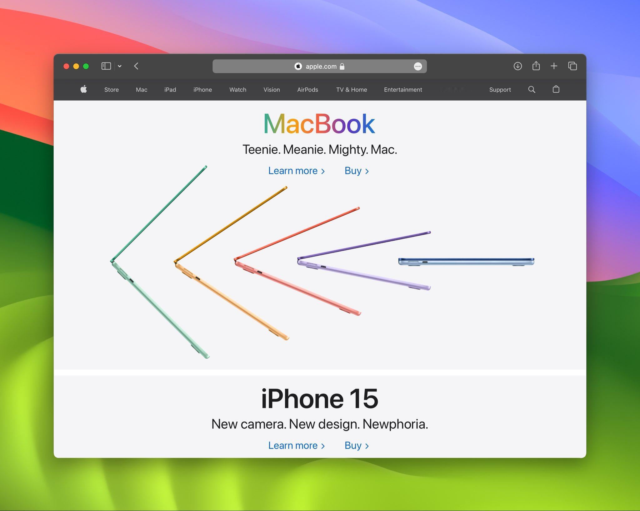The width and height of the screenshot is (640, 511).
Task: Open the Entertainment navigation item
Action: point(403,90)
